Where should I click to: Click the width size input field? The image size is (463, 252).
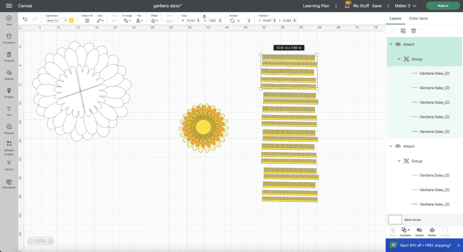click(x=191, y=21)
